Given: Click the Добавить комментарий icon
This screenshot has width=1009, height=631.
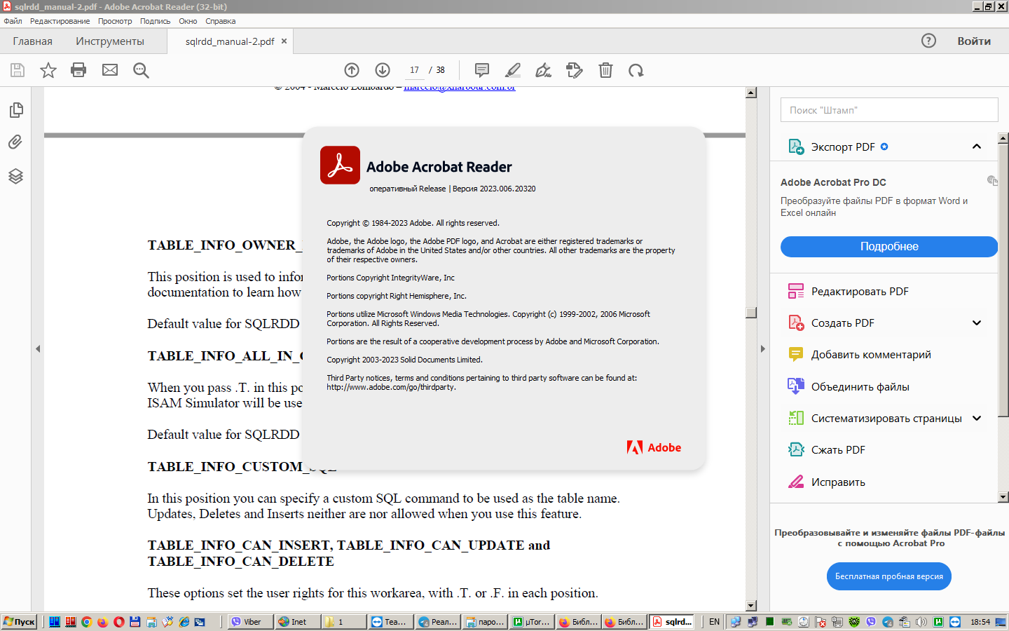Looking at the screenshot, I should pyautogui.click(x=796, y=354).
